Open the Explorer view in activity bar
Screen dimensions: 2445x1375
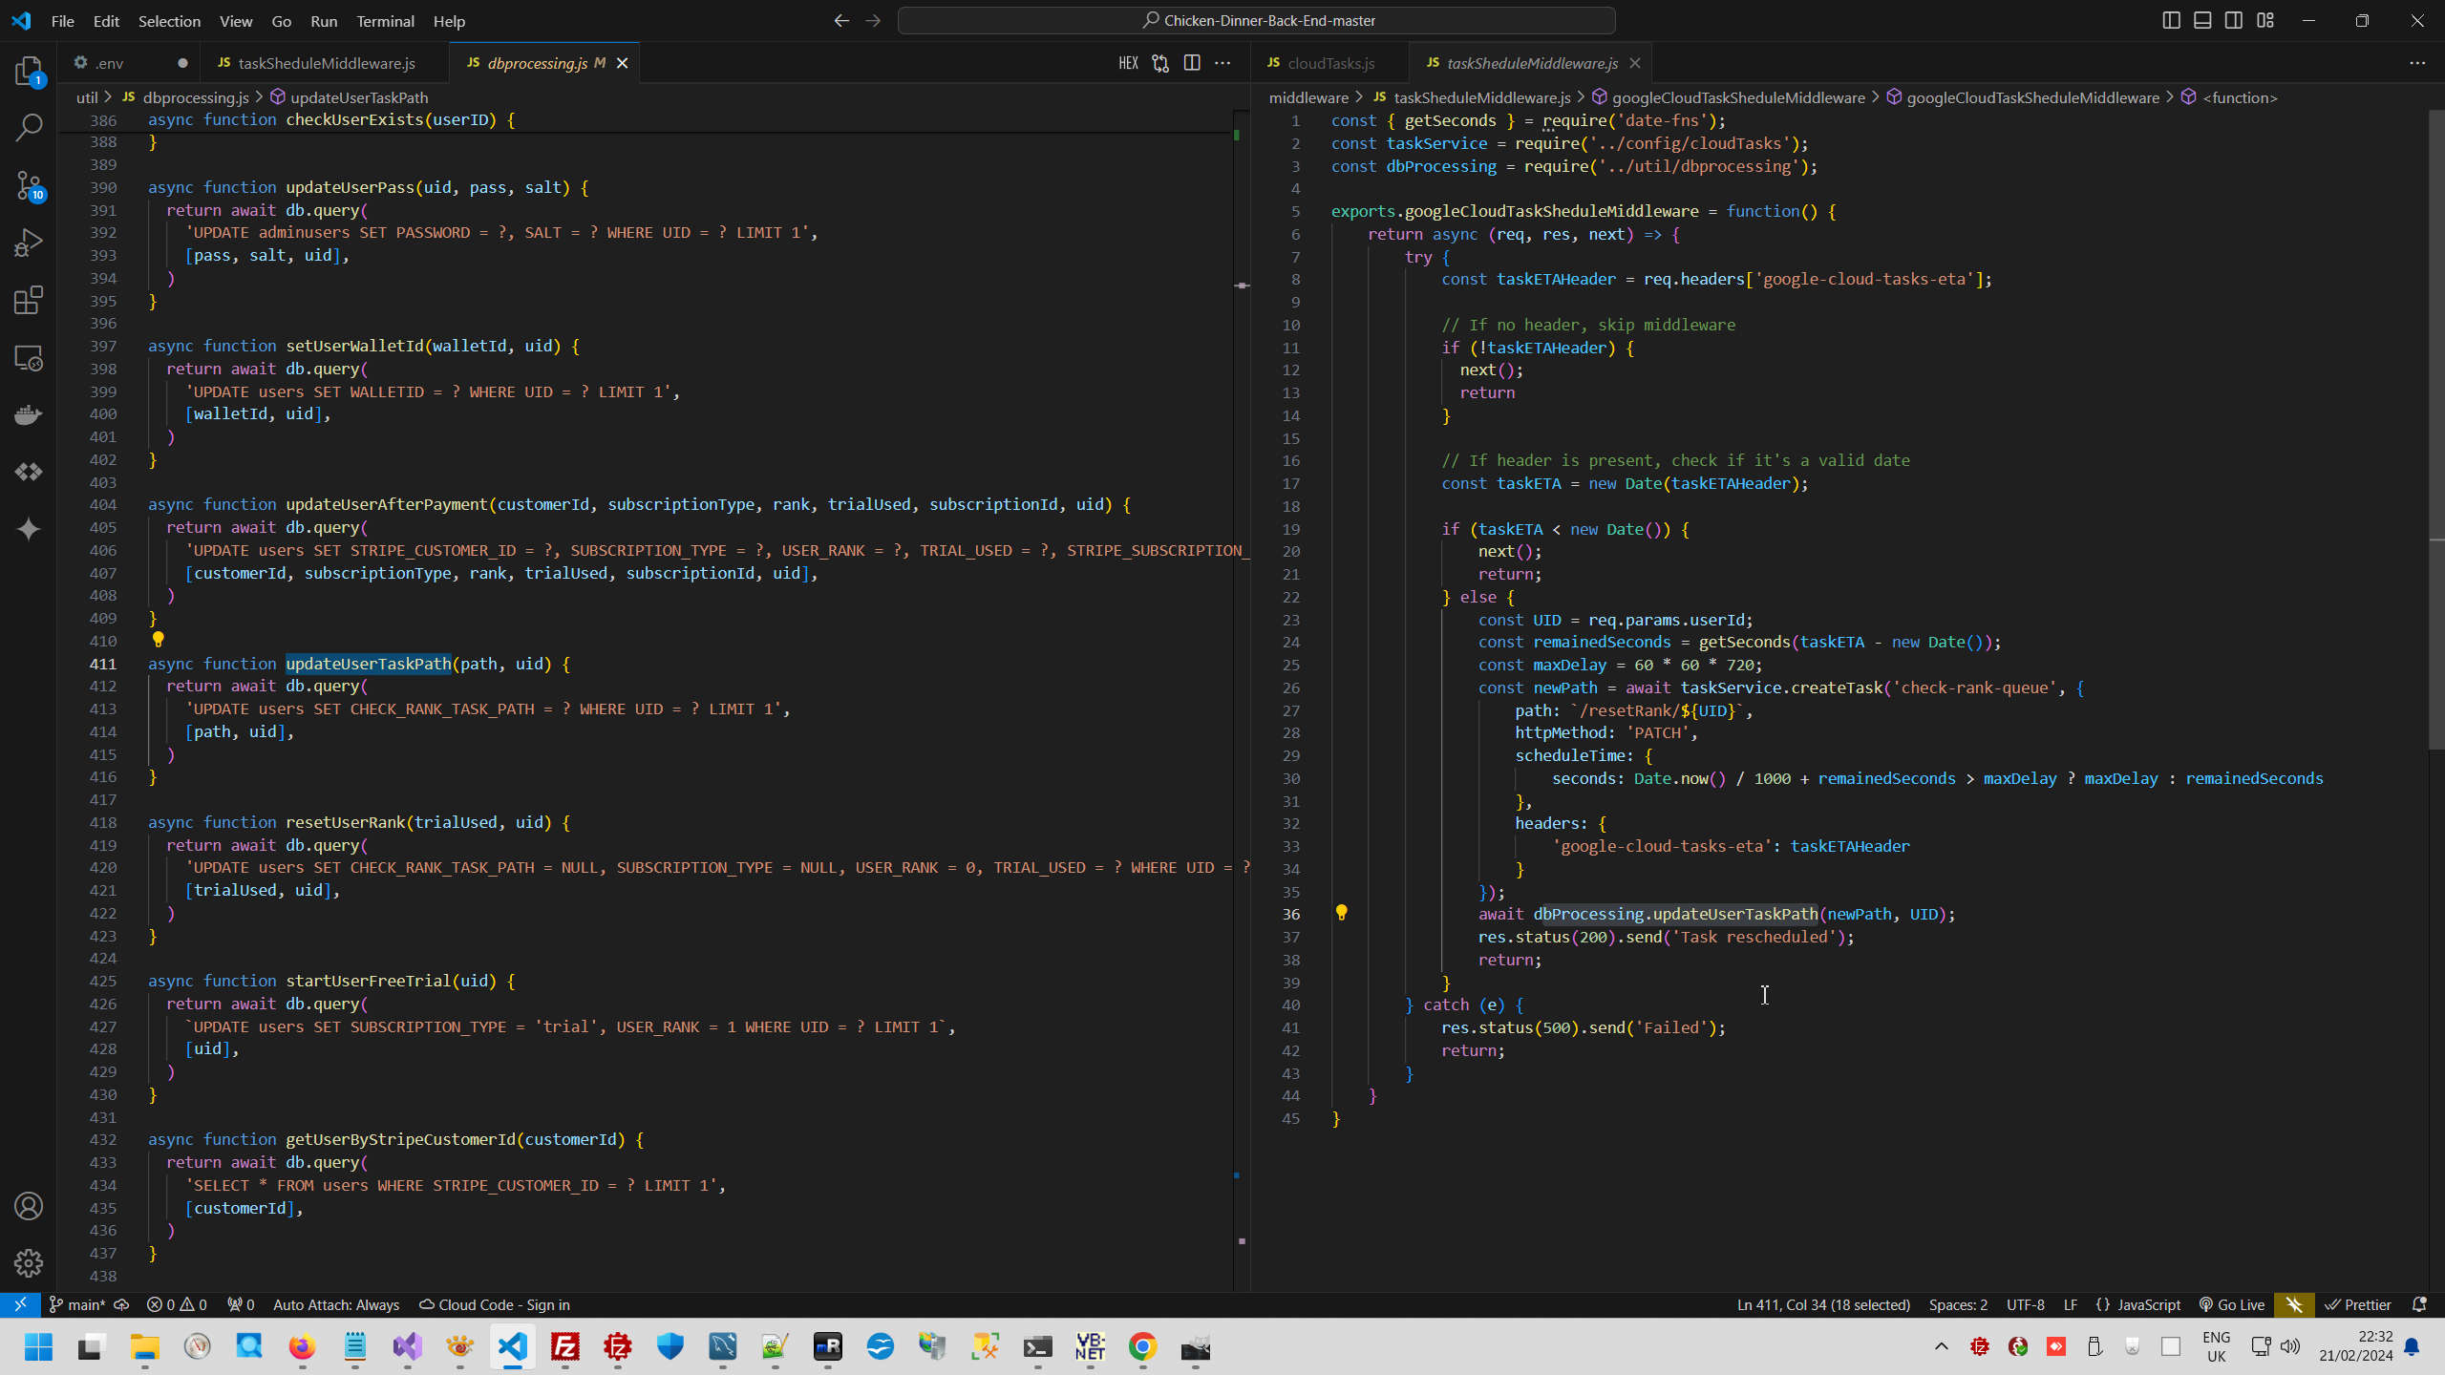coord(29,71)
